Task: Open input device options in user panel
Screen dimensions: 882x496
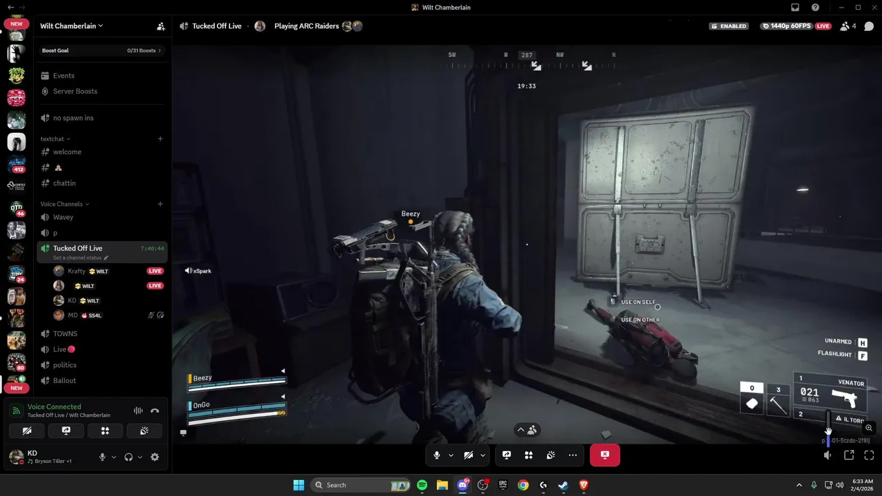Action: point(114,457)
